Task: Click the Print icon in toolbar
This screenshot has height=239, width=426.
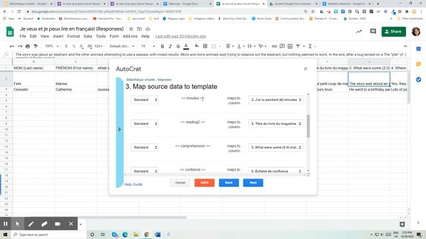Action: 28,46
